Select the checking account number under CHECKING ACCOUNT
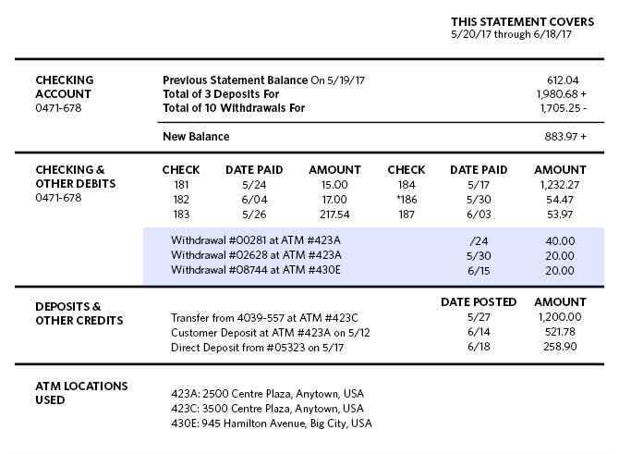 click(58, 108)
